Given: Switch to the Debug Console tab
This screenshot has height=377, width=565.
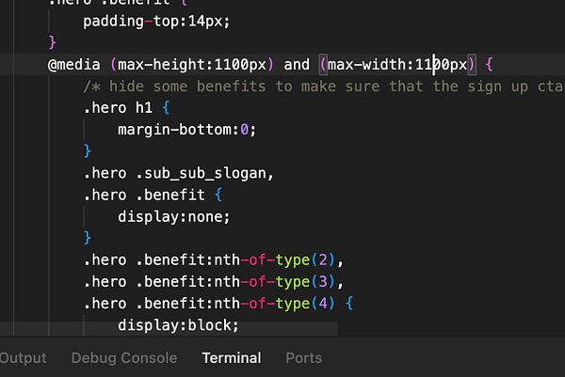Looking at the screenshot, I should pos(124,358).
